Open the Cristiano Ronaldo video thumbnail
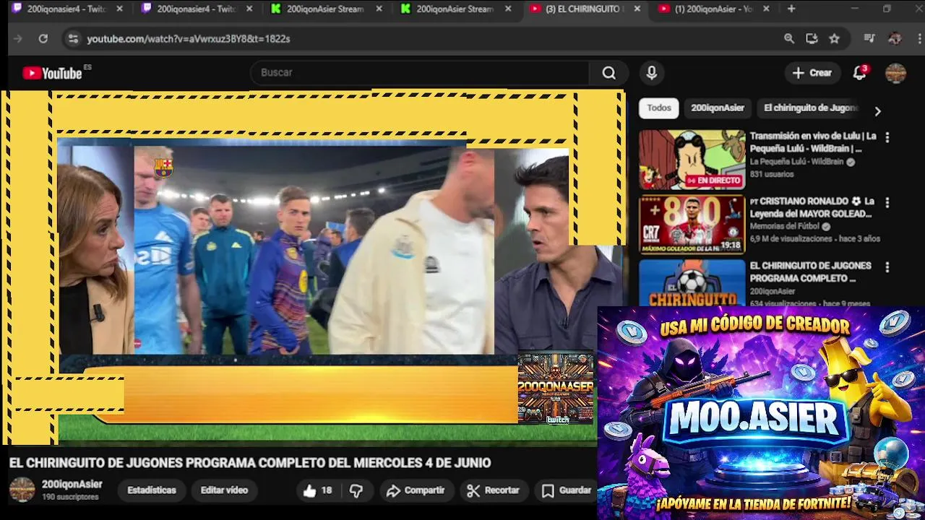925x520 pixels. click(692, 225)
